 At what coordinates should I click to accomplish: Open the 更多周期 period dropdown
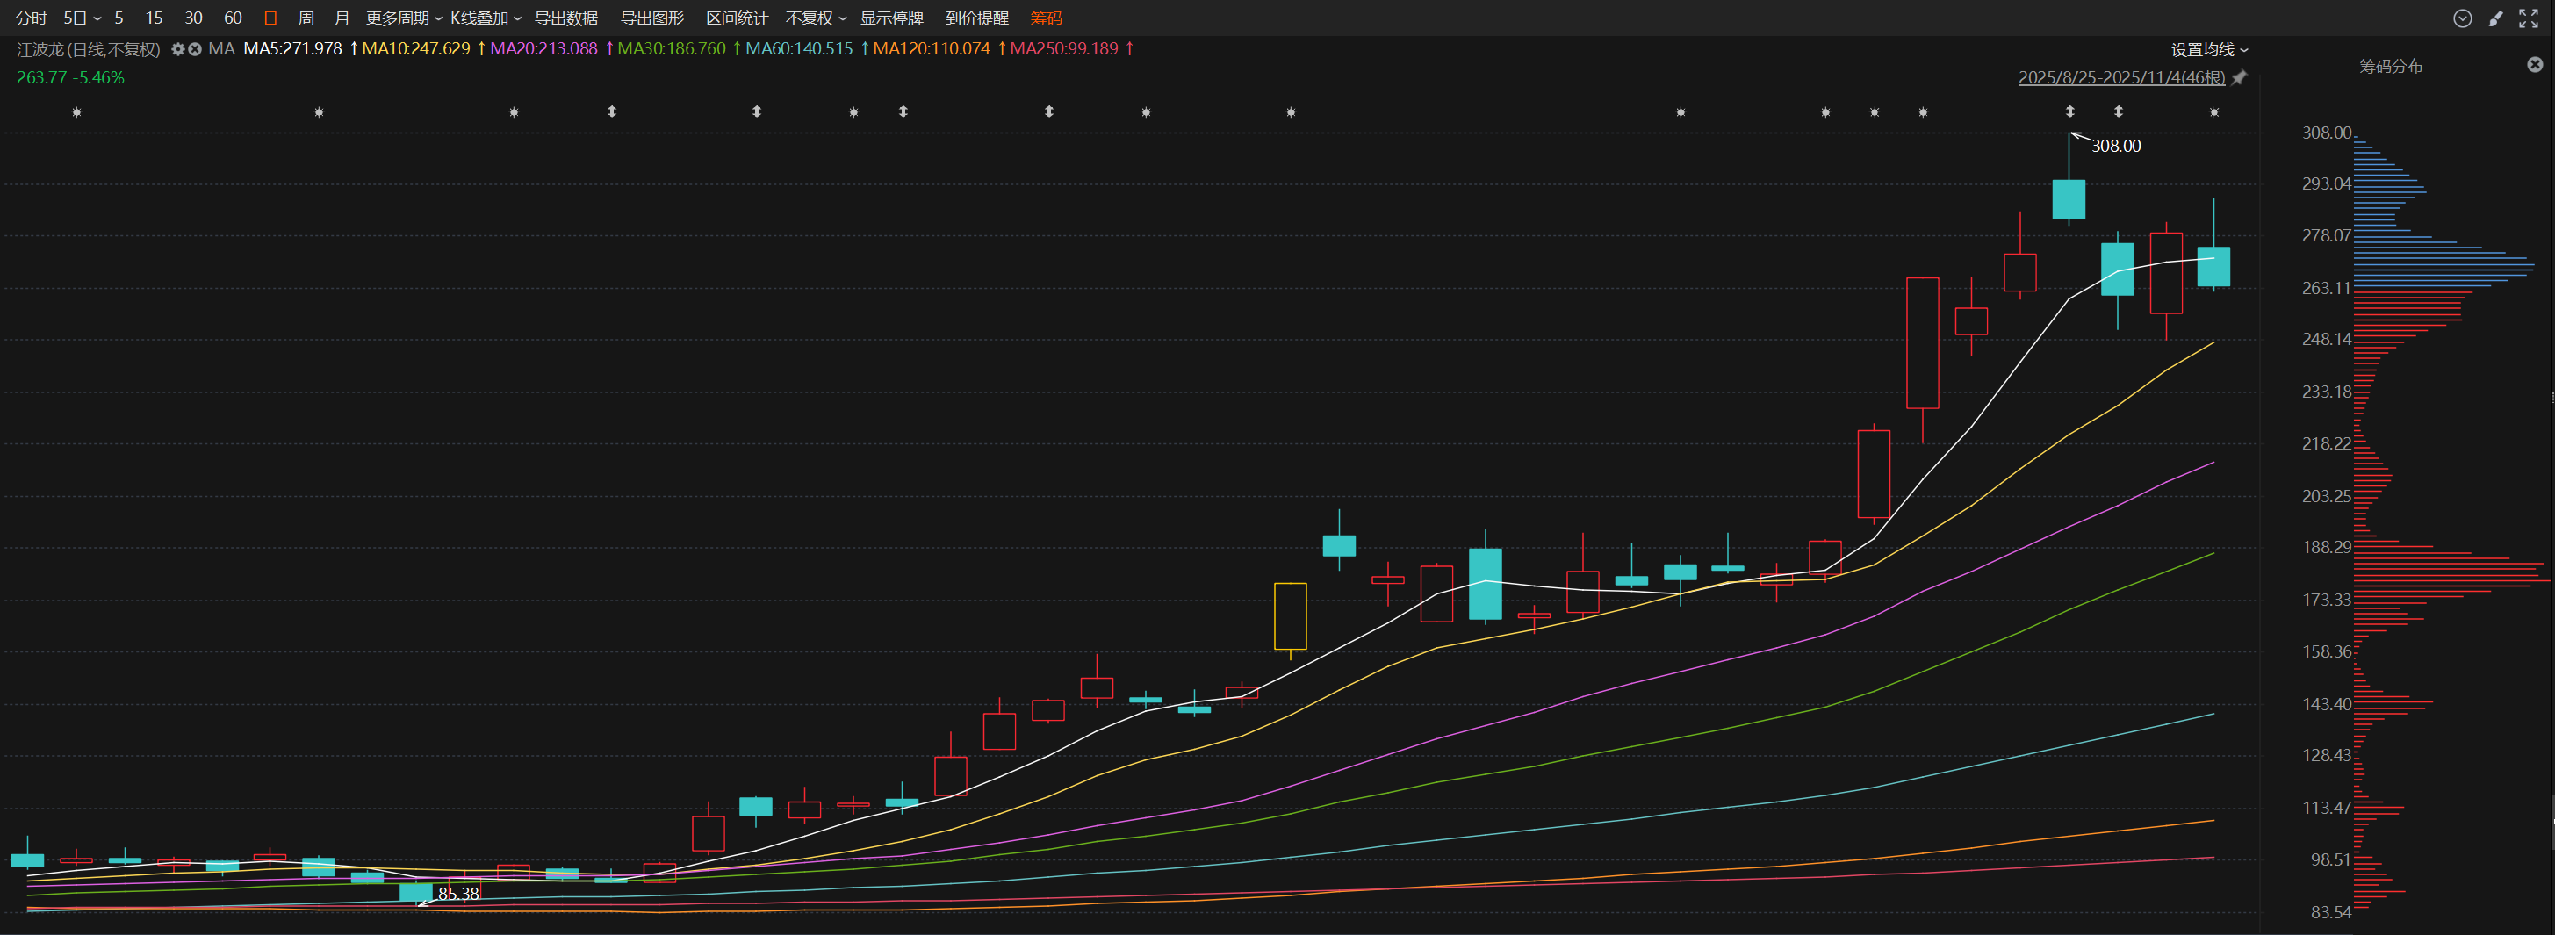pos(399,18)
